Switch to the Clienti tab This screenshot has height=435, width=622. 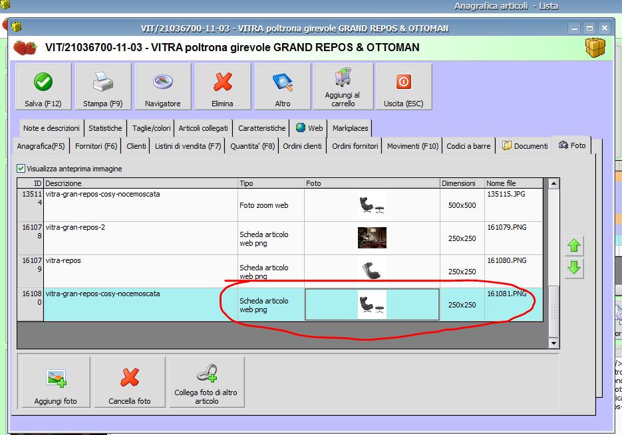136,146
